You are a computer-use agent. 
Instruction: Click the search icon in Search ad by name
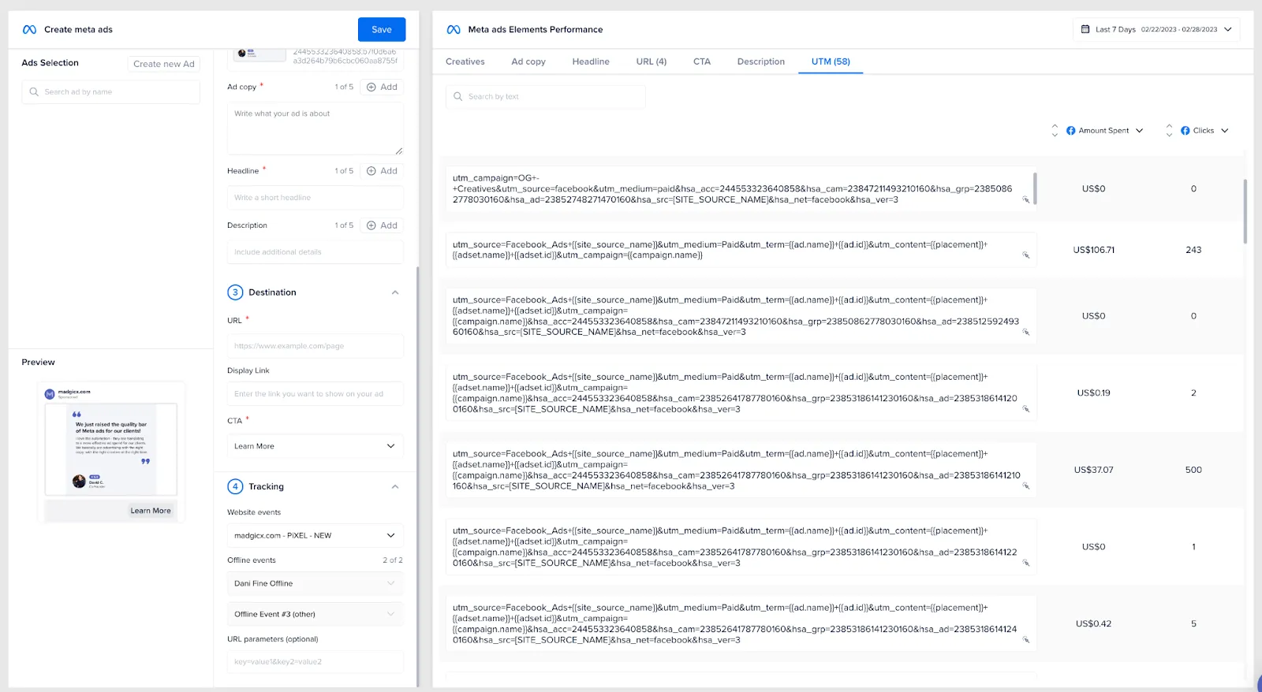pyautogui.click(x=34, y=92)
